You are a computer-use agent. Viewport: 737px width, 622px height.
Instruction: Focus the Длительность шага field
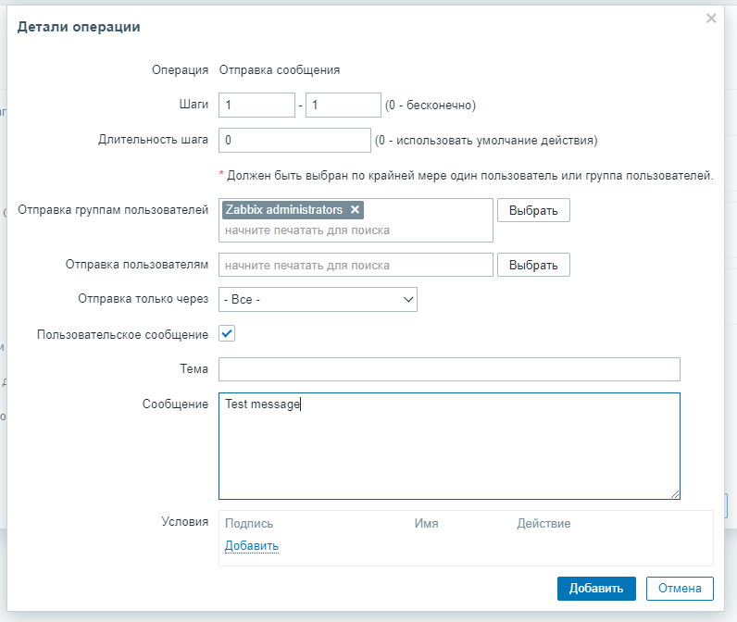tap(294, 141)
